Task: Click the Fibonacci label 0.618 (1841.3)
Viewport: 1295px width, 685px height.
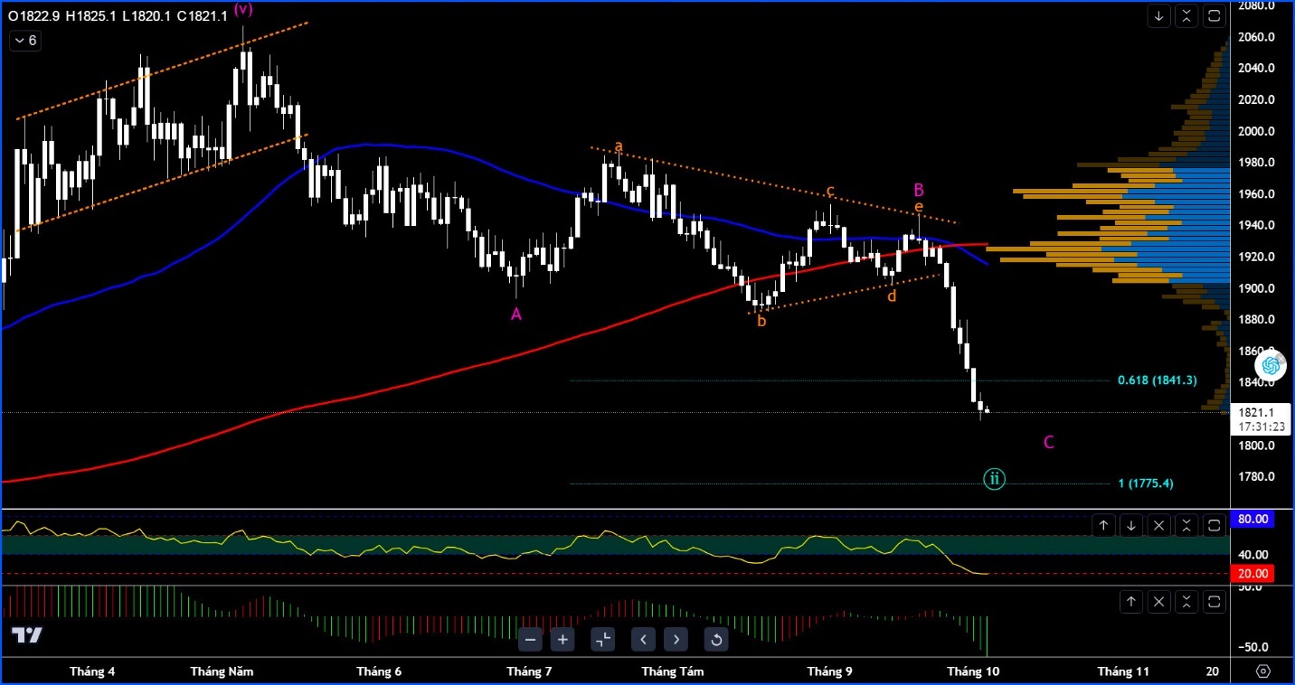Action: click(1157, 380)
